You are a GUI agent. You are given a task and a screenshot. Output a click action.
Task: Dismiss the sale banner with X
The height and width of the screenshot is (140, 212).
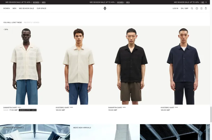pyautogui.click(x=206, y=2)
